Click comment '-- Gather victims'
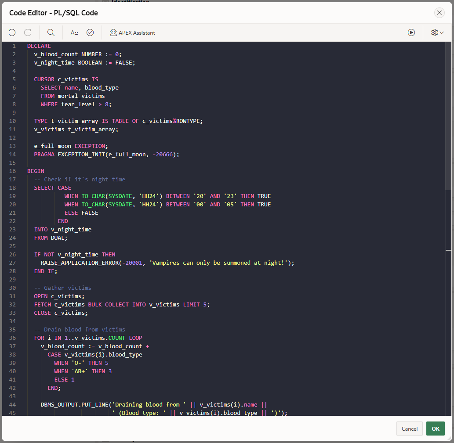454x443 pixels. pos(62,288)
